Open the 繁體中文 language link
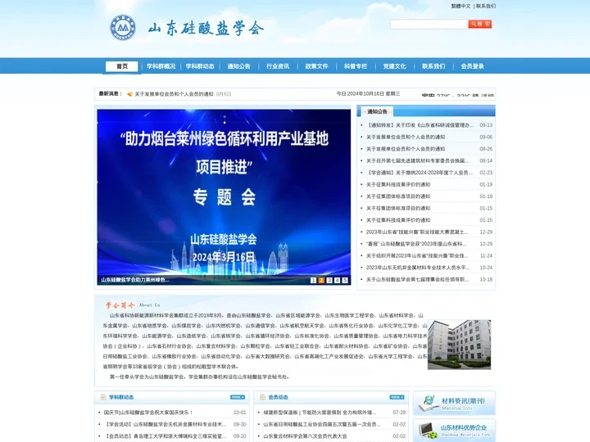Image resolution: width=590 pixels, height=442 pixels. coord(461,6)
